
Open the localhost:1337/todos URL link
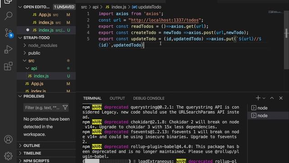click(164, 20)
